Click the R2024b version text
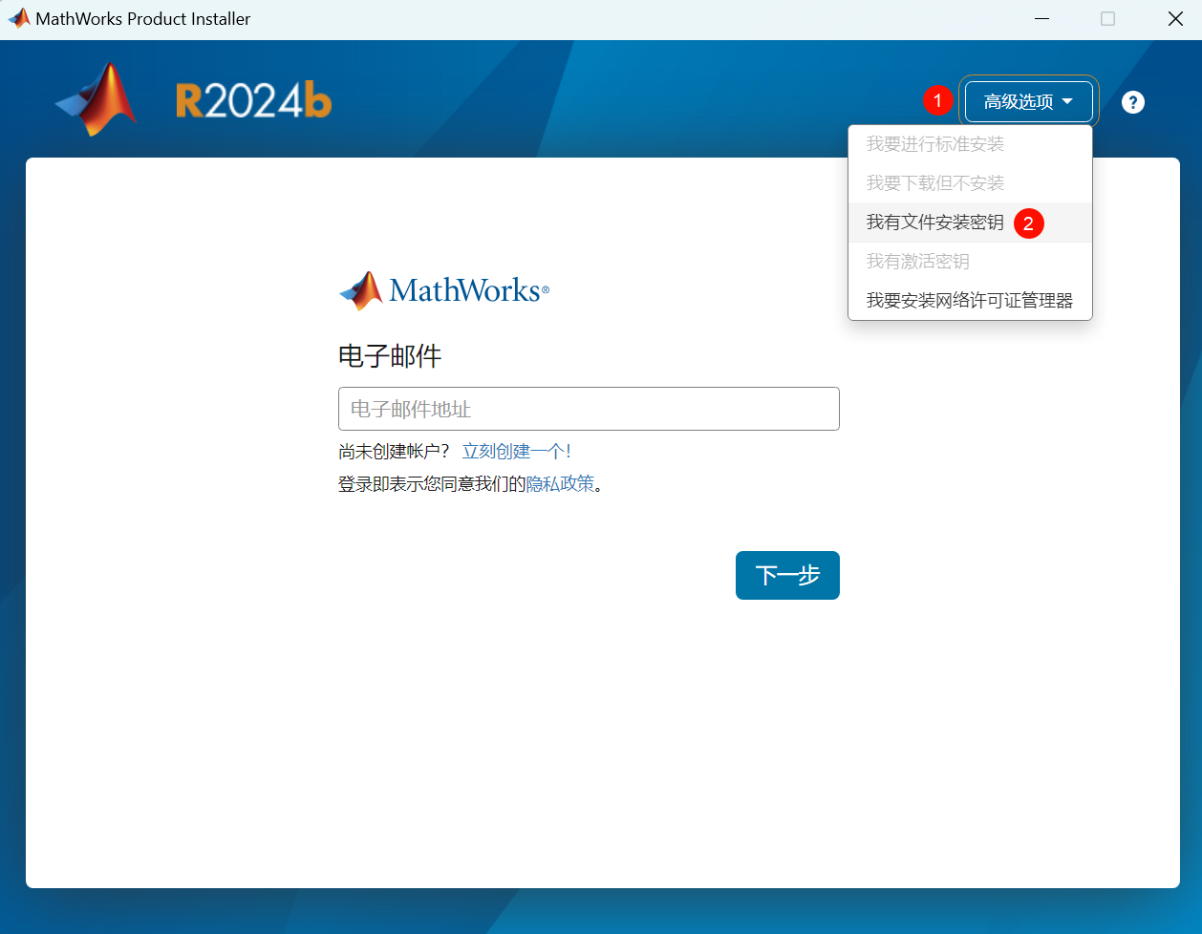This screenshot has height=934, width=1202. tap(254, 100)
